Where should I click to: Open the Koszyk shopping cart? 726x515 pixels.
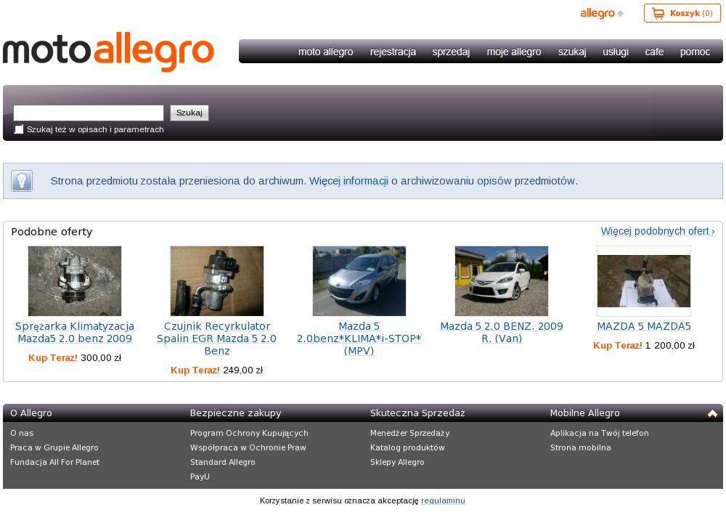(682, 13)
